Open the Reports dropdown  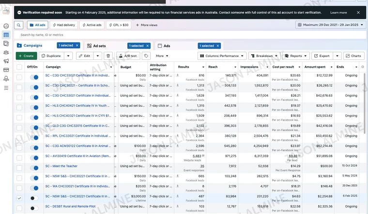click(296, 56)
